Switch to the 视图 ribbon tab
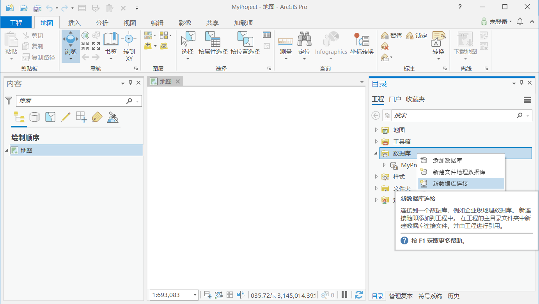 coord(129,23)
